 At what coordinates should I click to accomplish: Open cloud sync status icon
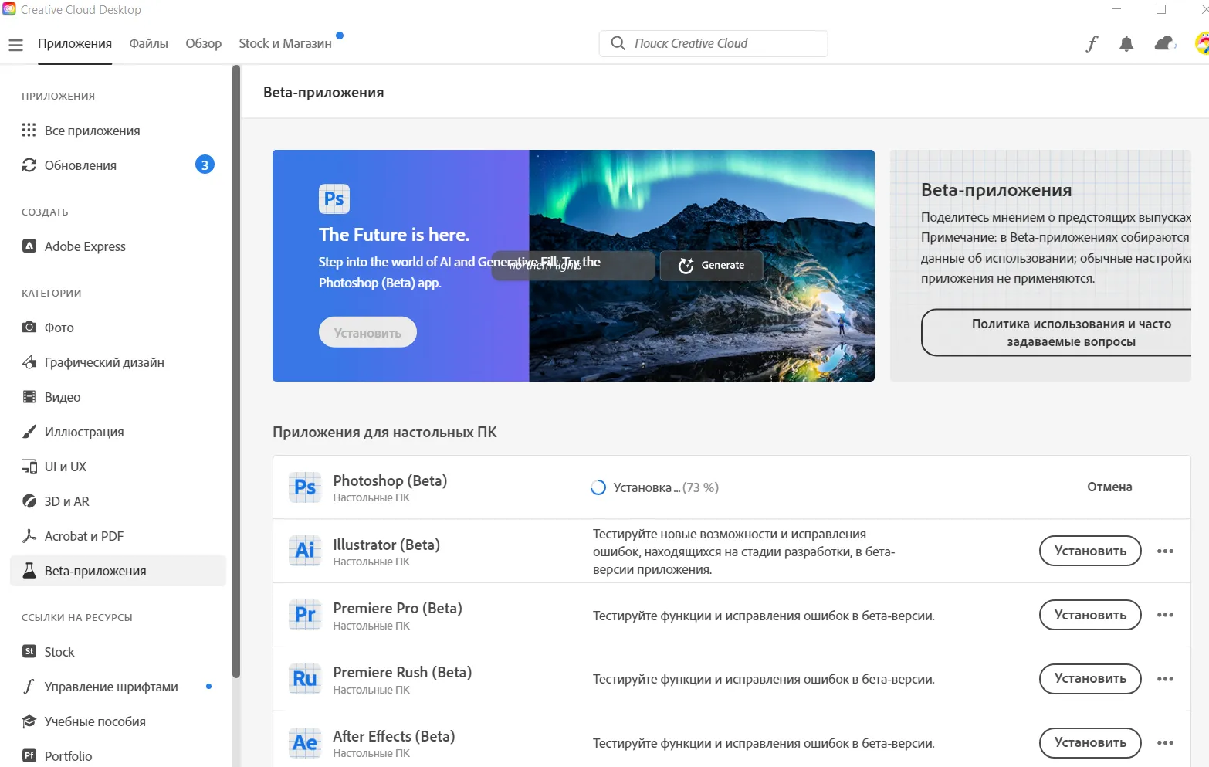pos(1164,44)
